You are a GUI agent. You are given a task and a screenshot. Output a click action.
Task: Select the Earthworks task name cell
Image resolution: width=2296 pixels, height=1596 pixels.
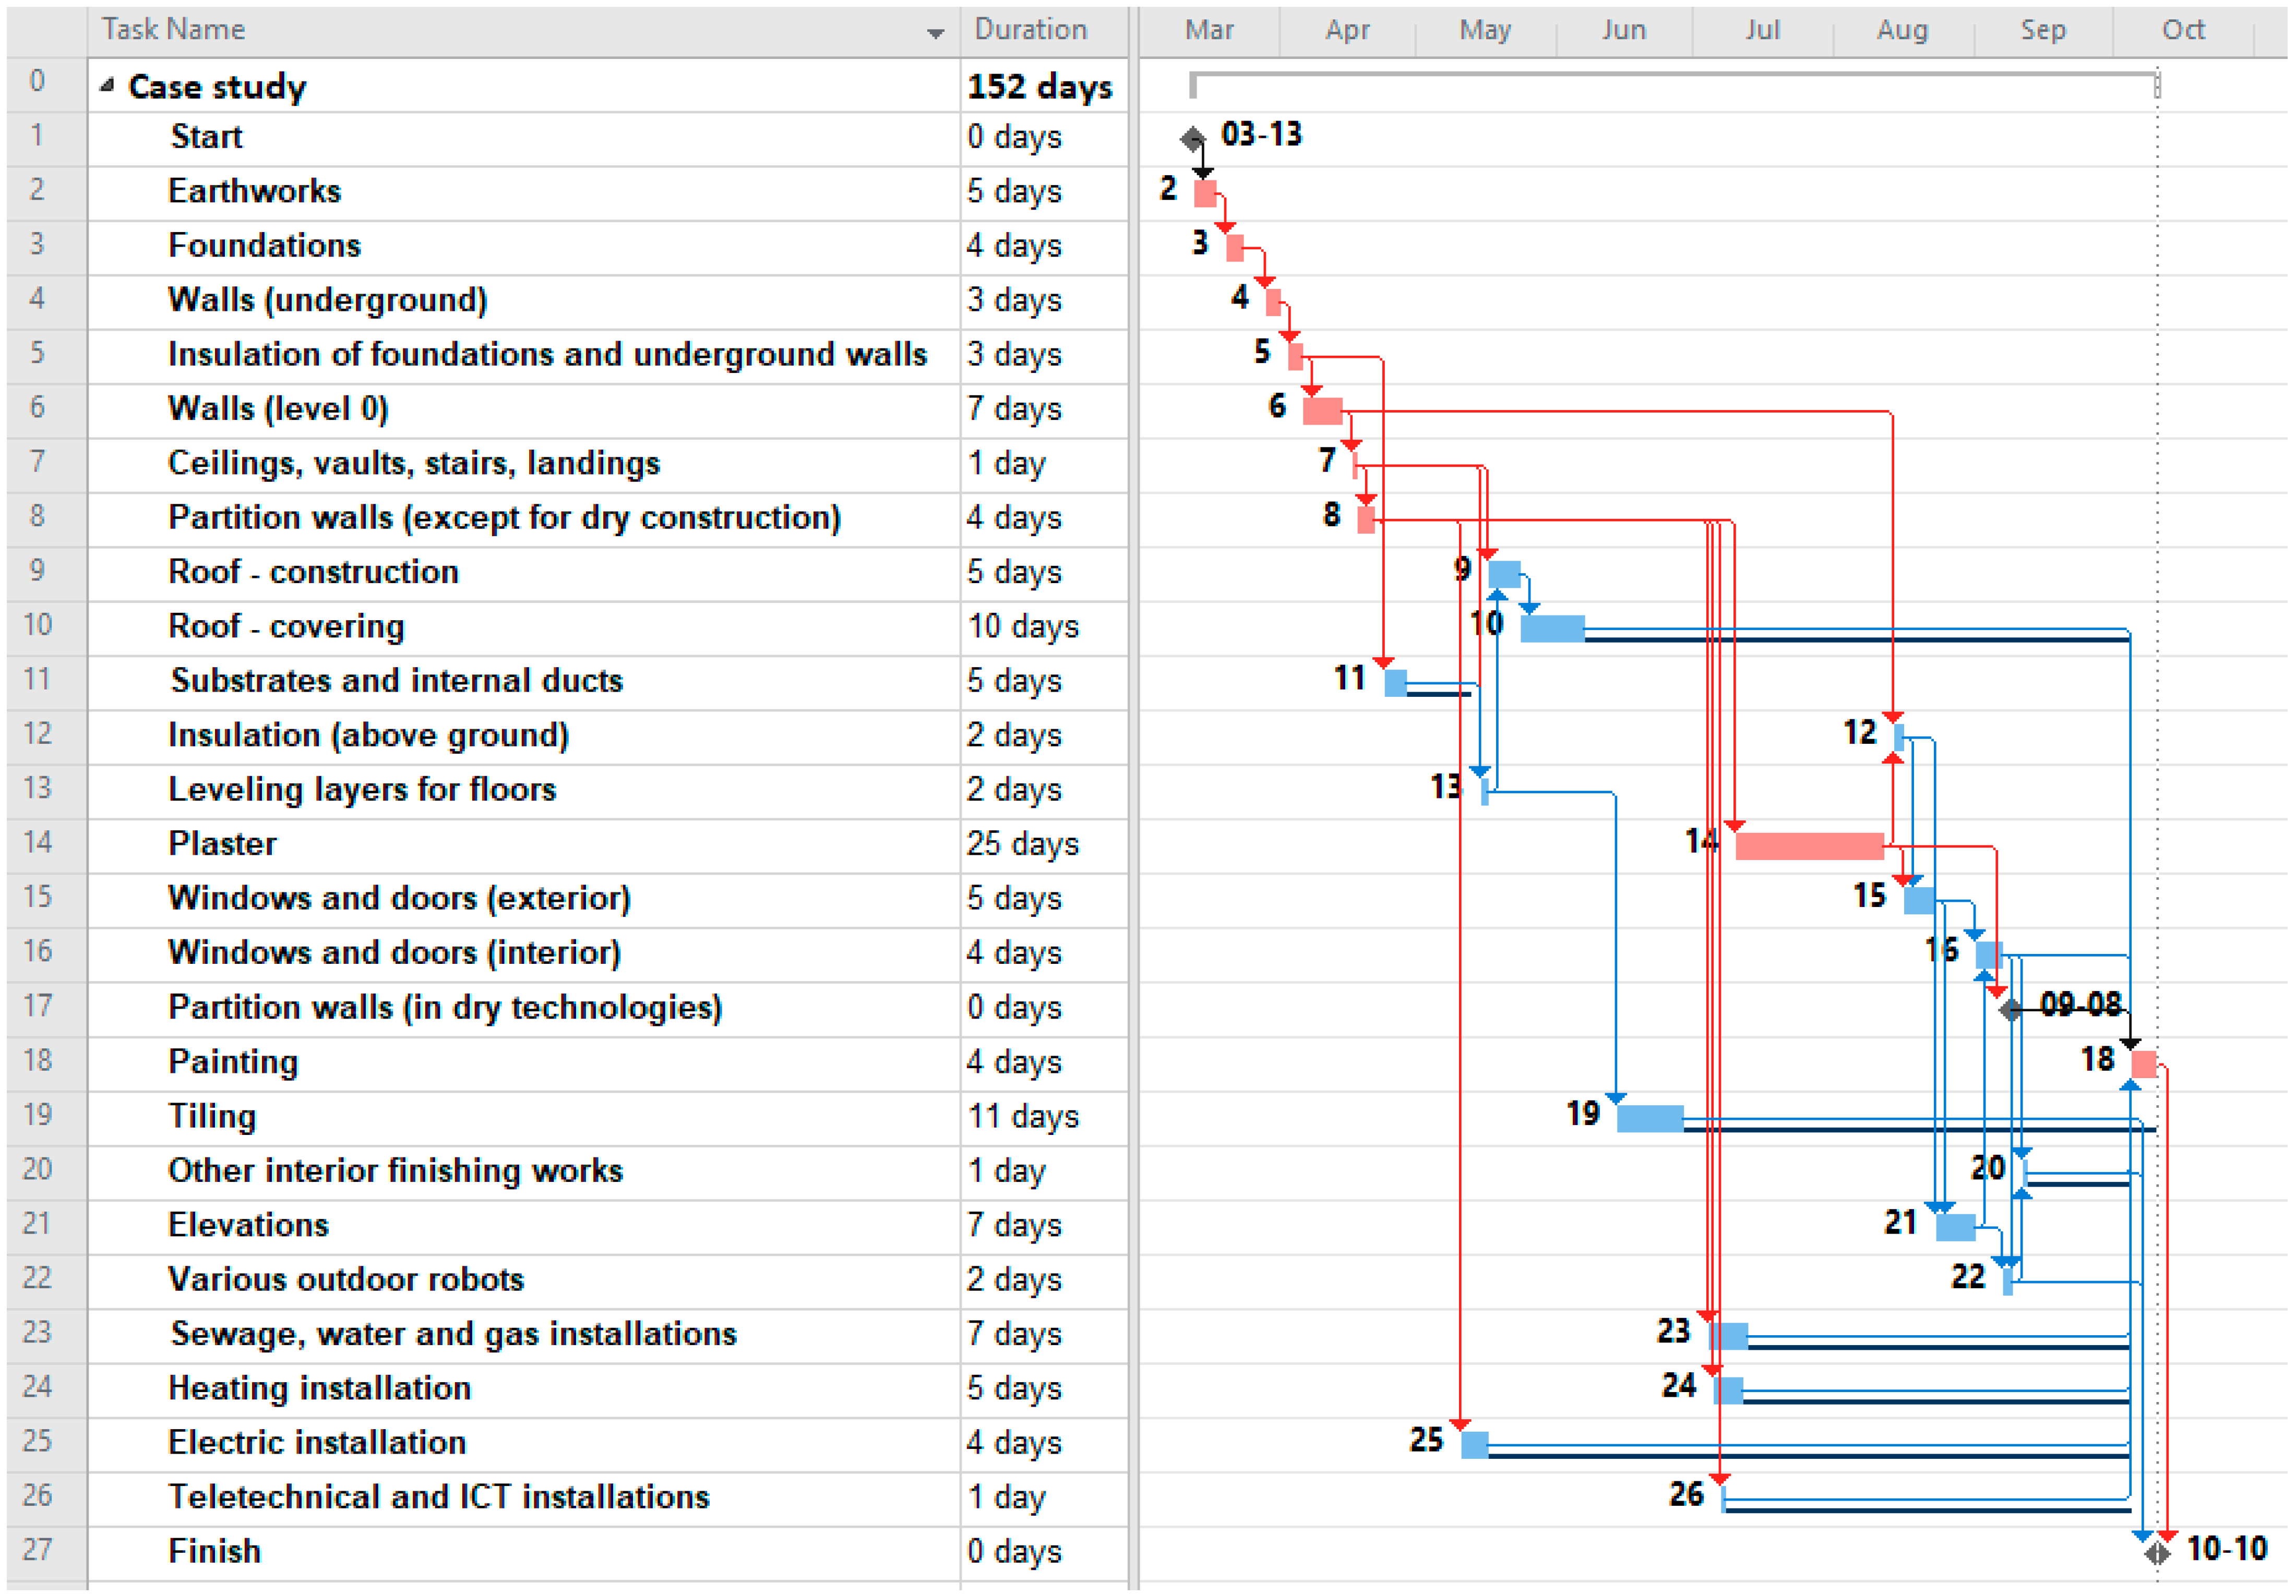click(x=254, y=191)
